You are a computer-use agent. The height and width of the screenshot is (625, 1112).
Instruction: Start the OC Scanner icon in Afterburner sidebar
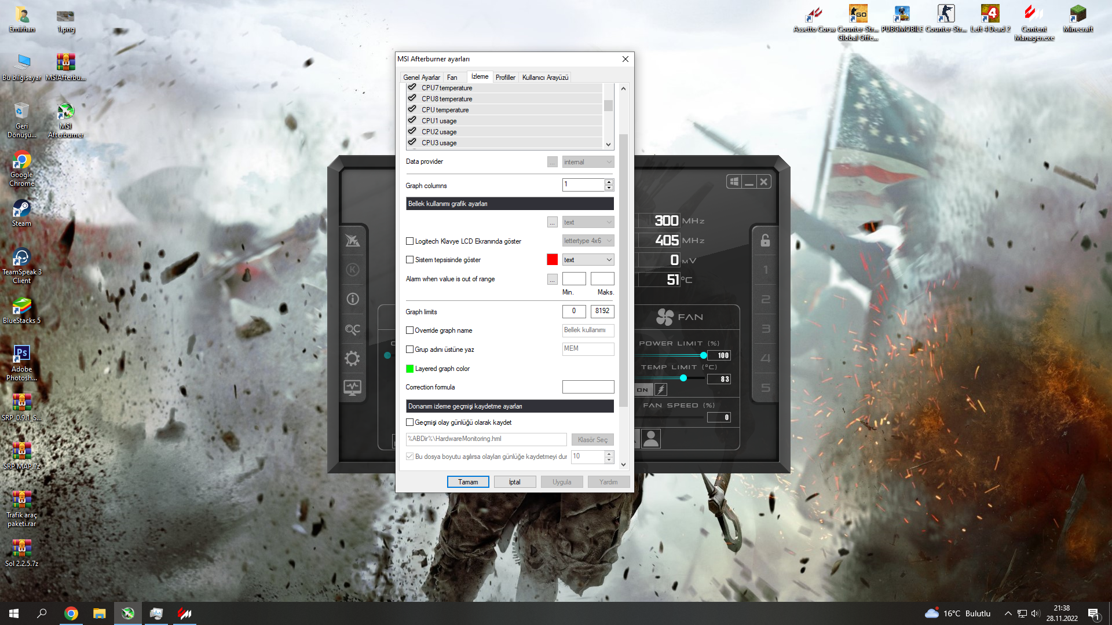[x=353, y=329]
